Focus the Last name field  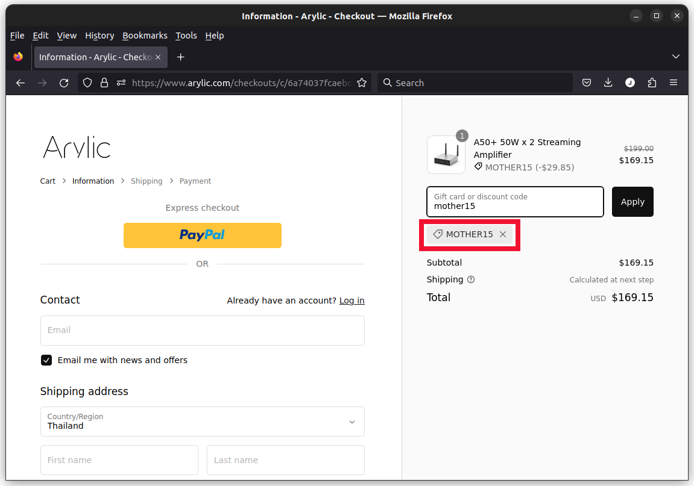[x=285, y=460]
